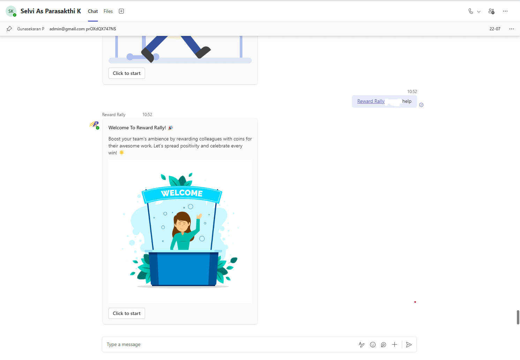Open the message formatting options icon

point(362,345)
